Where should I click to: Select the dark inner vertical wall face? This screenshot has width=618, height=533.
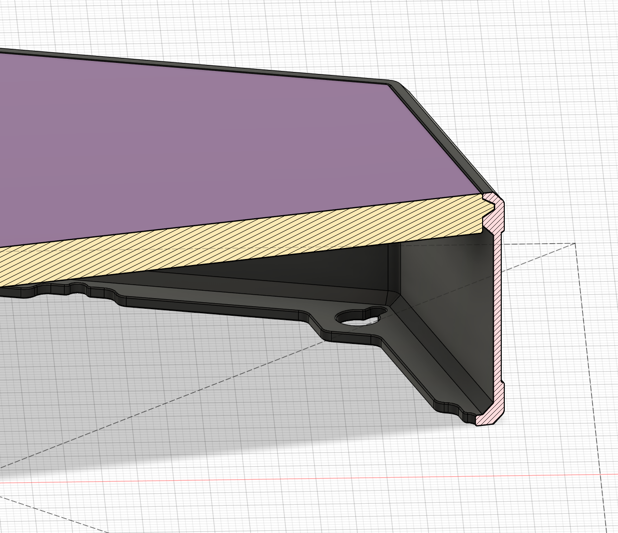(448, 302)
